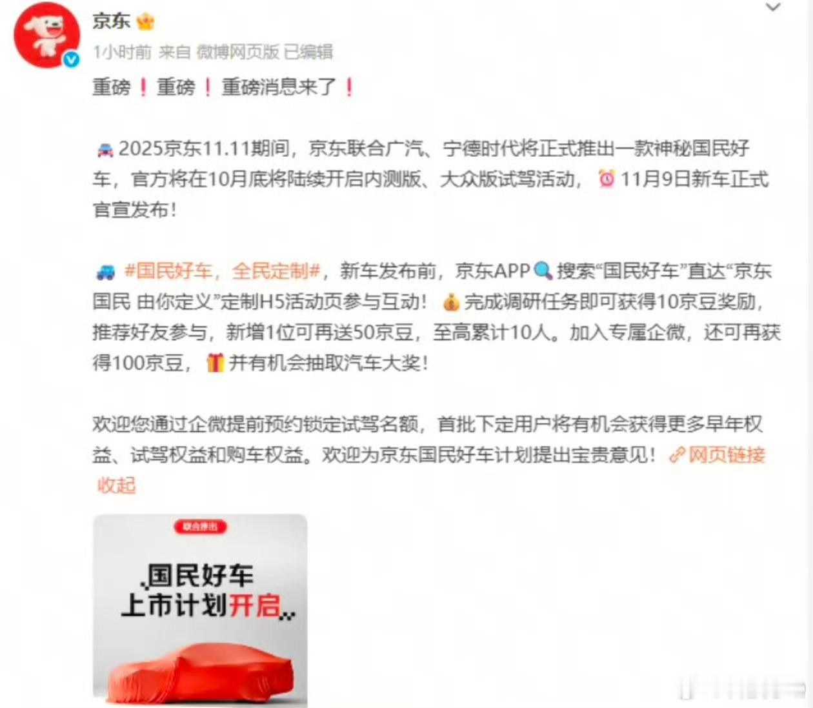This screenshot has height=708, width=813.
Task: Open the 京东 account name
Action: (x=111, y=21)
